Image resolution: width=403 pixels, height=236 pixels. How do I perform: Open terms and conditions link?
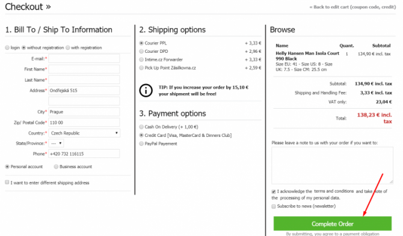tap(334, 191)
